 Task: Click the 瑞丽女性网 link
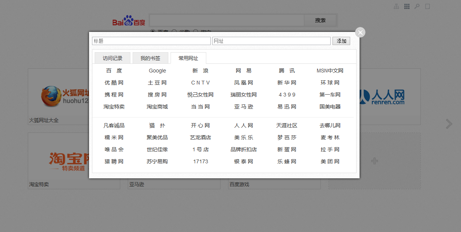[x=244, y=95]
